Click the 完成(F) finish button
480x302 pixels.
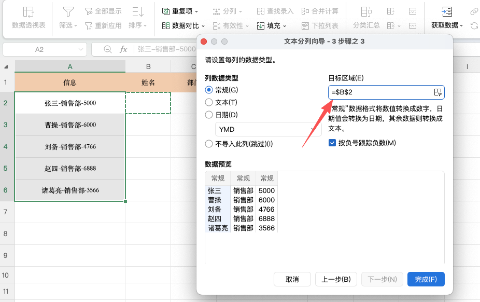coord(426,279)
